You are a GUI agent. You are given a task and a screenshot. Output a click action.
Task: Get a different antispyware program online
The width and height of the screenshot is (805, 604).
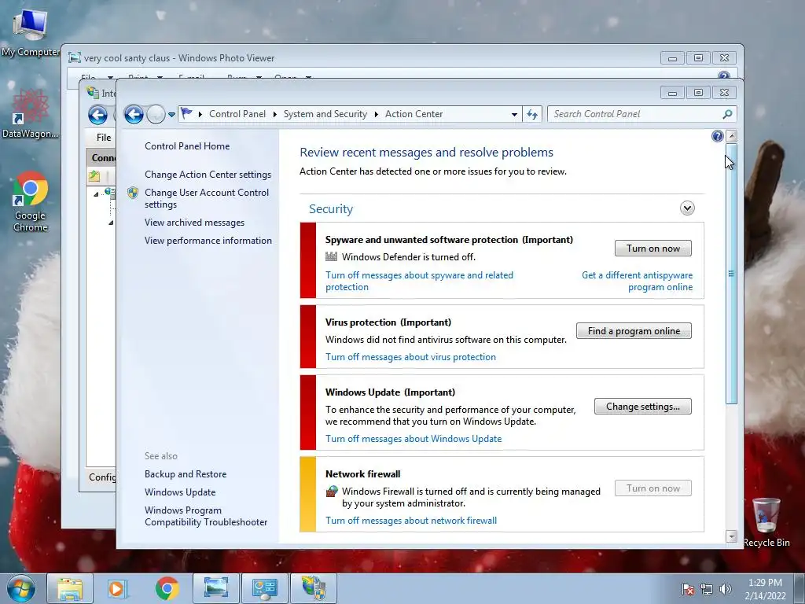[x=637, y=281]
